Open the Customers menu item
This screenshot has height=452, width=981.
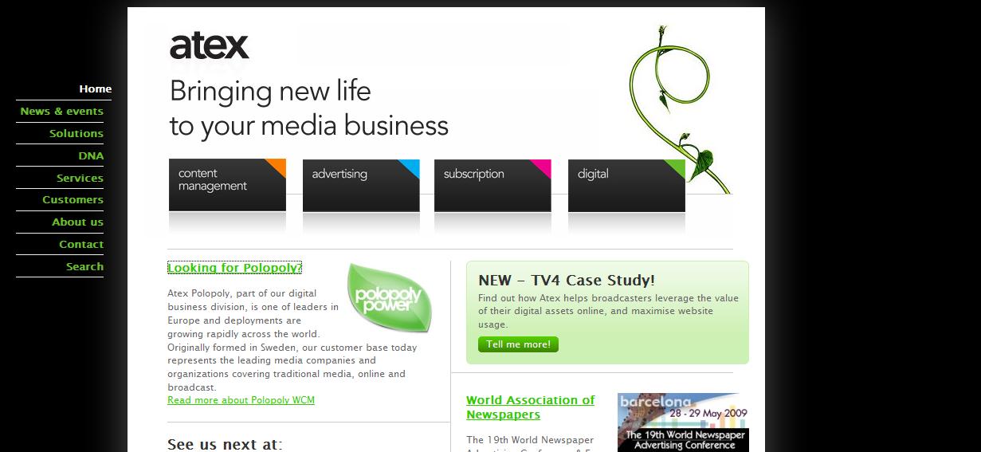pyautogui.click(x=73, y=199)
